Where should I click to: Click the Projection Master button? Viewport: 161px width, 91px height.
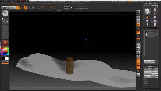(5, 8)
